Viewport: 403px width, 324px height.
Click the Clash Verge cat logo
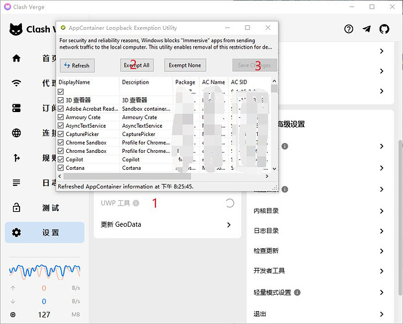(x=16, y=29)
